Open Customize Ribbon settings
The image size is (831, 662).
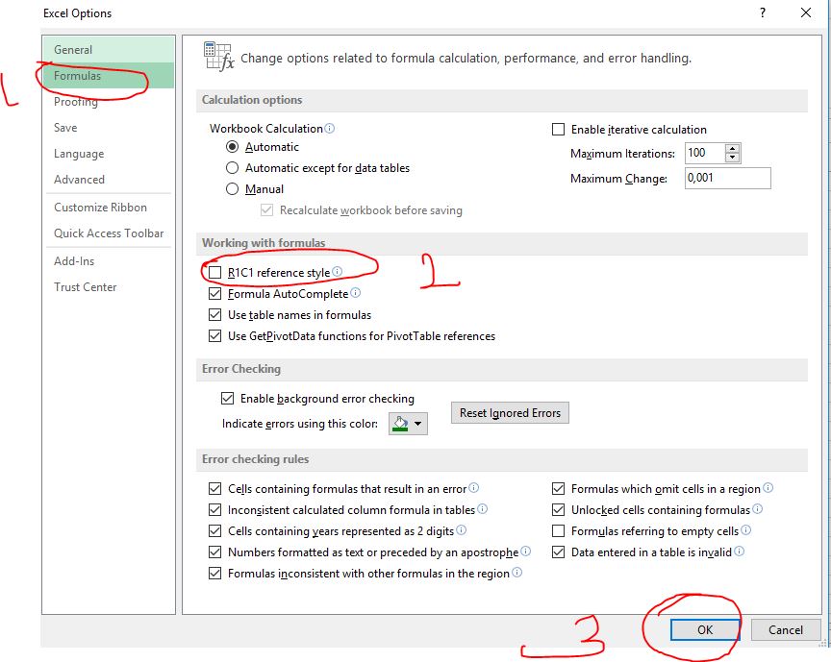tap(109, 208)
